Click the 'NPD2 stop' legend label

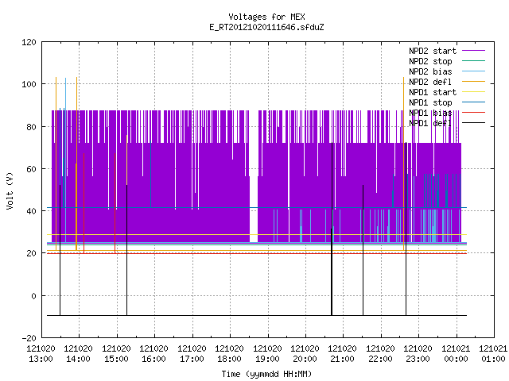pyautogui.click(x=430, y=61)
